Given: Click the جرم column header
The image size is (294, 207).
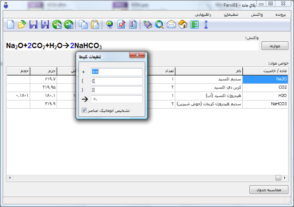Looking at the screenshot, I should point(44,71).
